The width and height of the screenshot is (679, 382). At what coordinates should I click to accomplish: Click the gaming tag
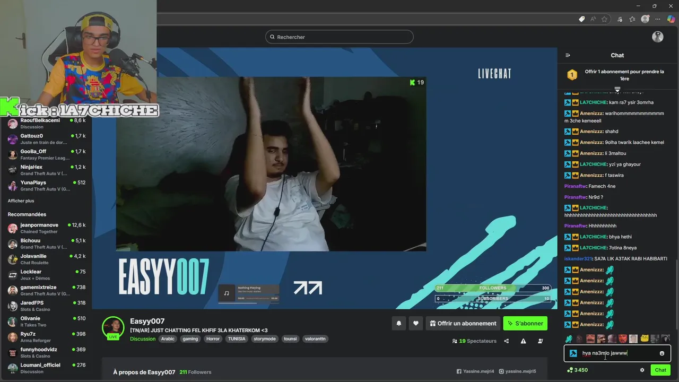tap(190, 339)
